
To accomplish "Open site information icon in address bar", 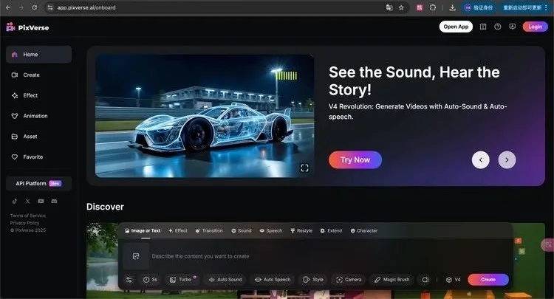I will pyautogui.click(x=50, y=7).
